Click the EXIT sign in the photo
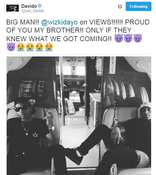Viewport: 156px width, 175px height. pos(112,65)
